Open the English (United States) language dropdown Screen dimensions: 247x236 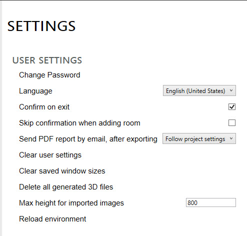click(199, 90)
